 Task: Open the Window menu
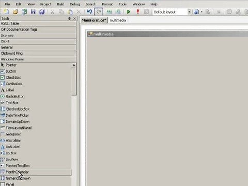[138, 4]
